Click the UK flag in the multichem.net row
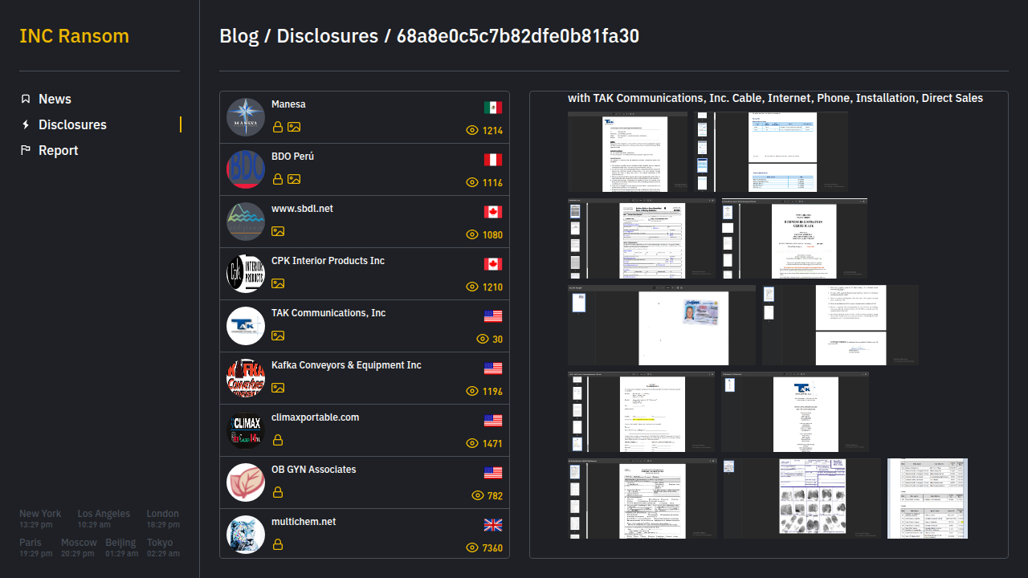The image size is (1028, 578). [x=492, y=525]
